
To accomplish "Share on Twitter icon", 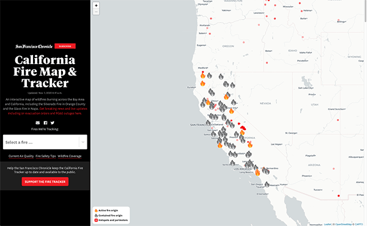I will (x=53, y=123).
